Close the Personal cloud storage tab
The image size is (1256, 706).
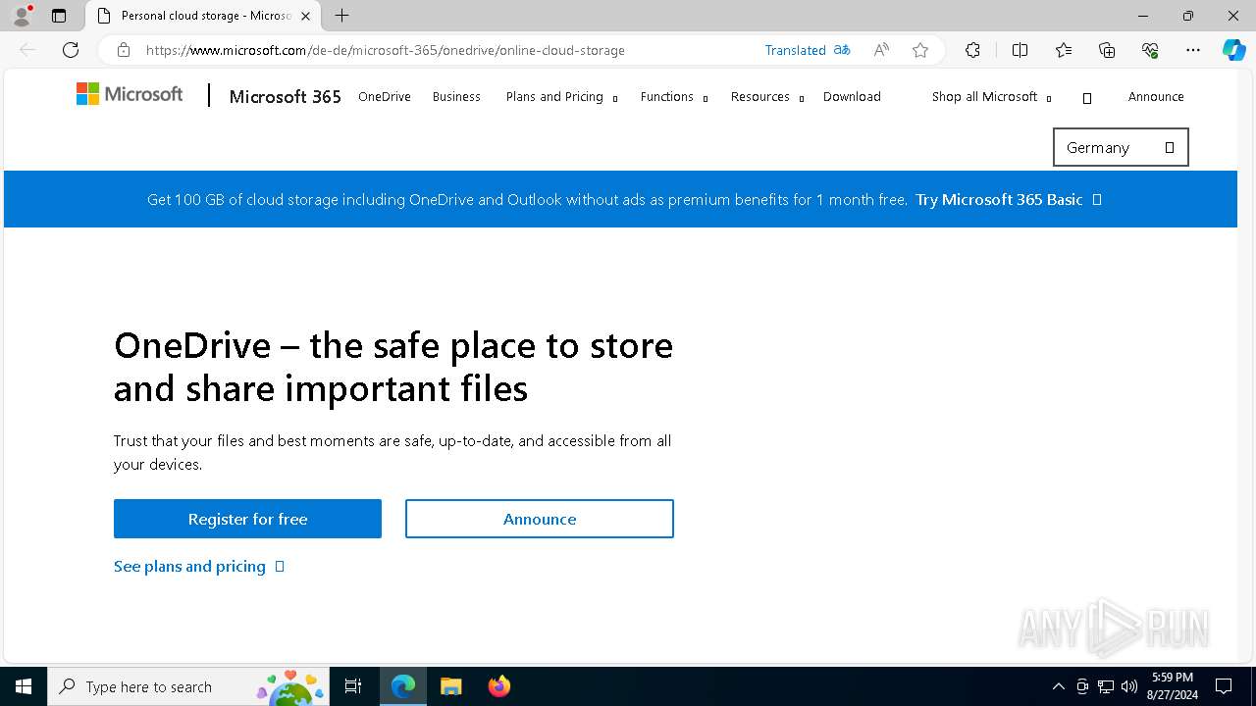point(305,16)
